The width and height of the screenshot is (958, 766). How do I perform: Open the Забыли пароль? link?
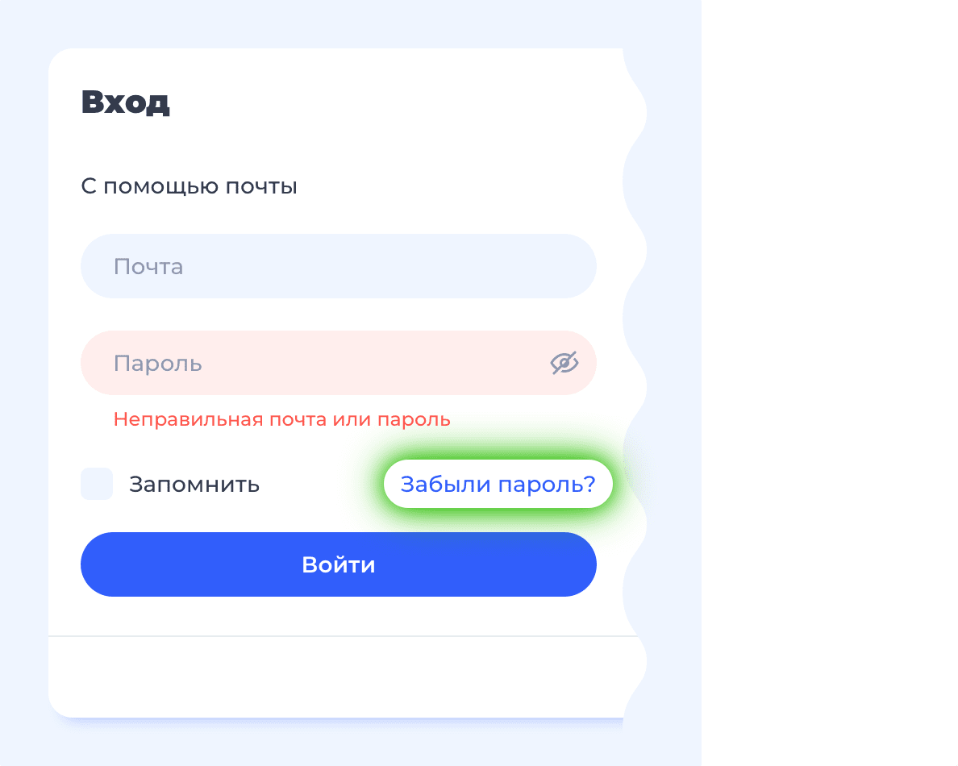[x=498, y=484]
